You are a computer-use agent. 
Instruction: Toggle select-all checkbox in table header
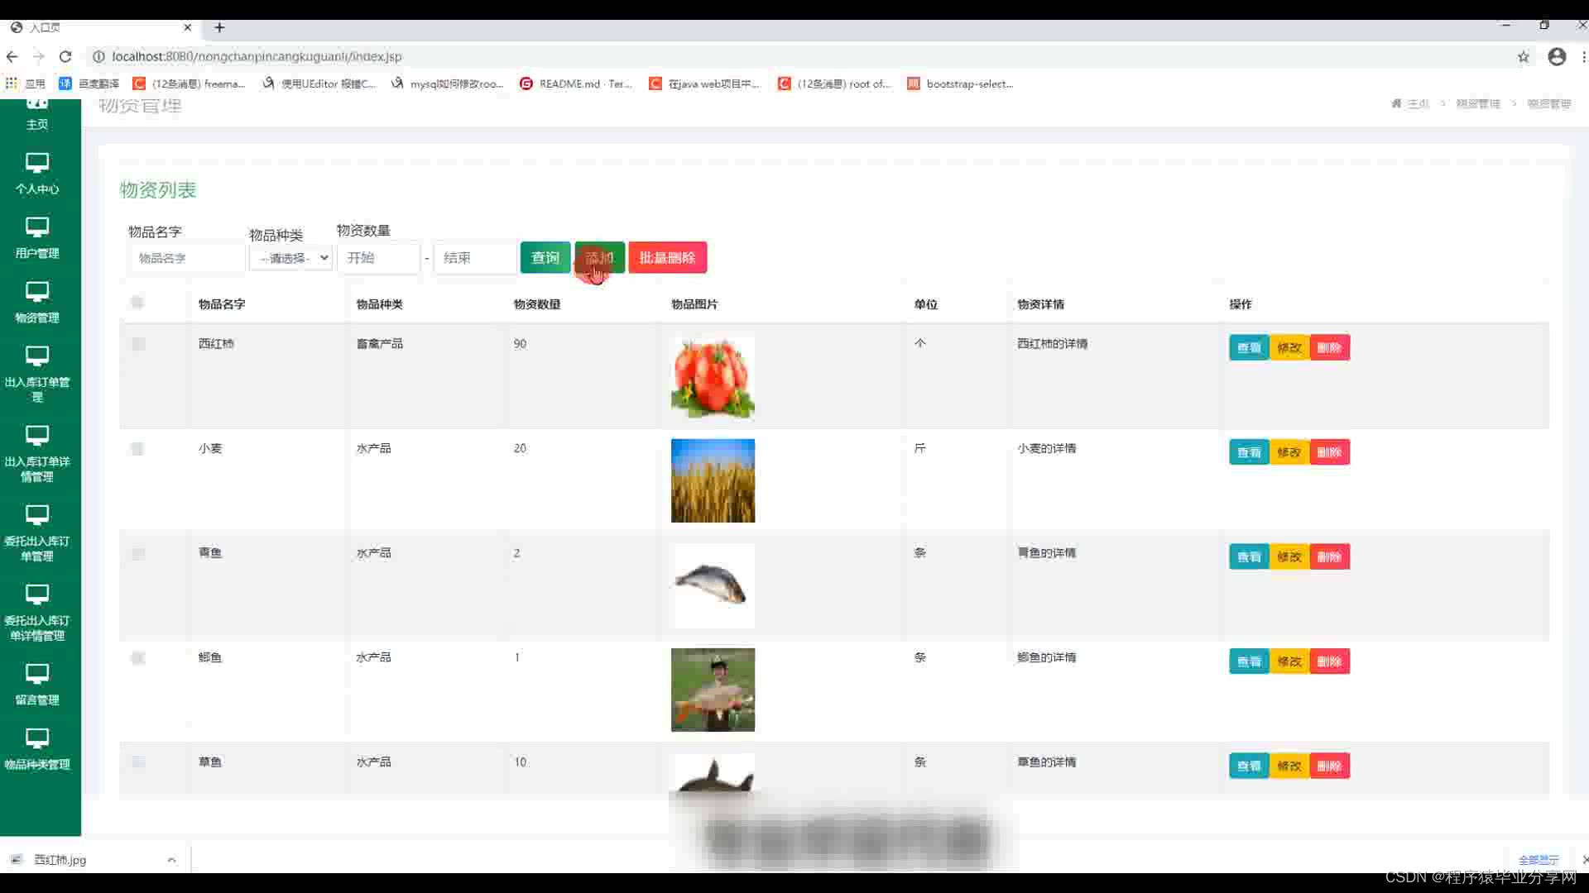point(137,303)
